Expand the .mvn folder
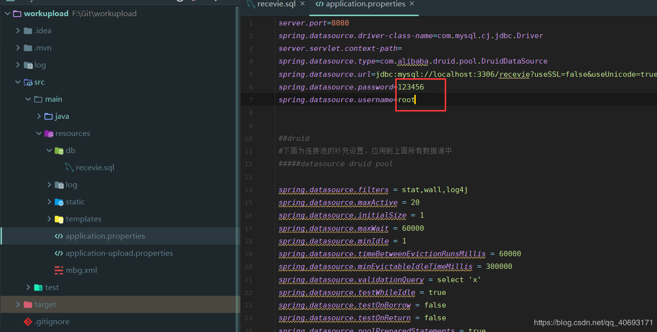This screenshot has height=332, width=657. tap(18, 48)
